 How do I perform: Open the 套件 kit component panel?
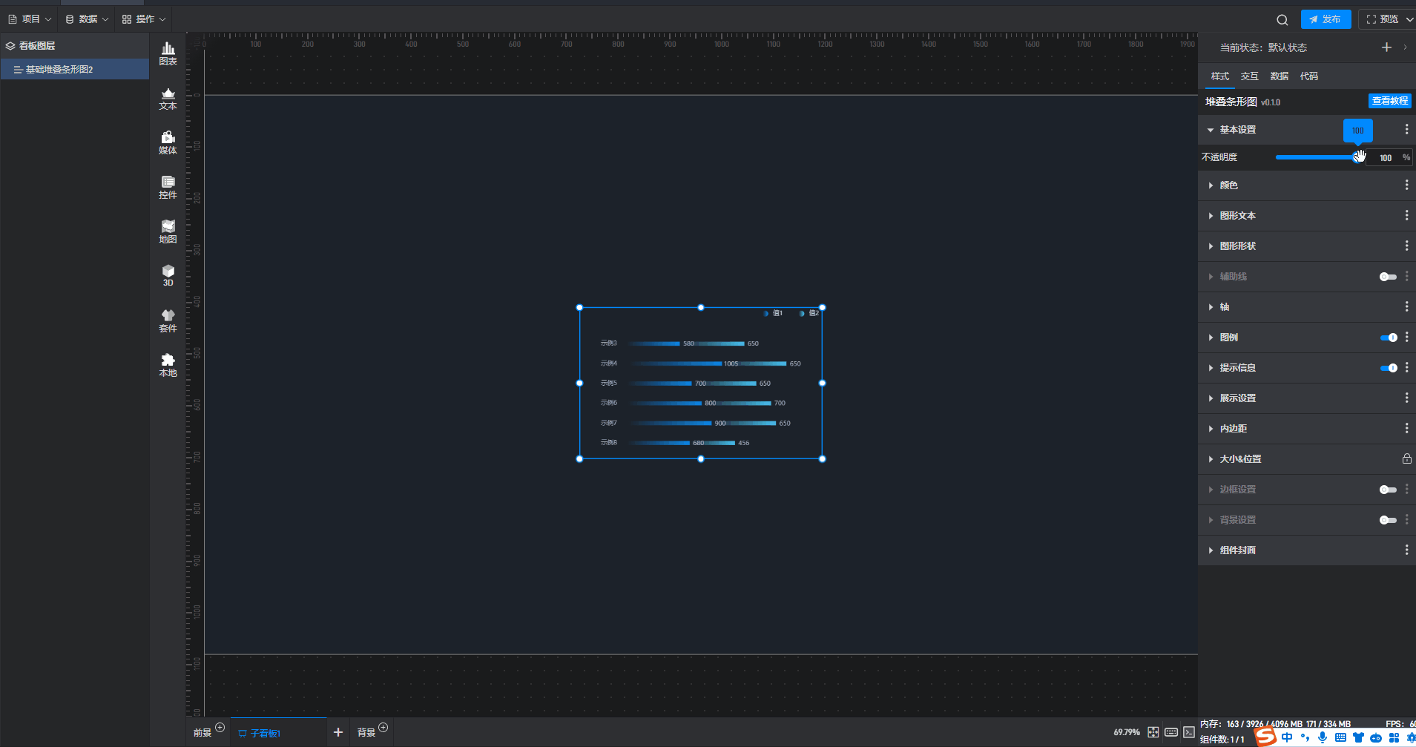click(x=168, y=320)
